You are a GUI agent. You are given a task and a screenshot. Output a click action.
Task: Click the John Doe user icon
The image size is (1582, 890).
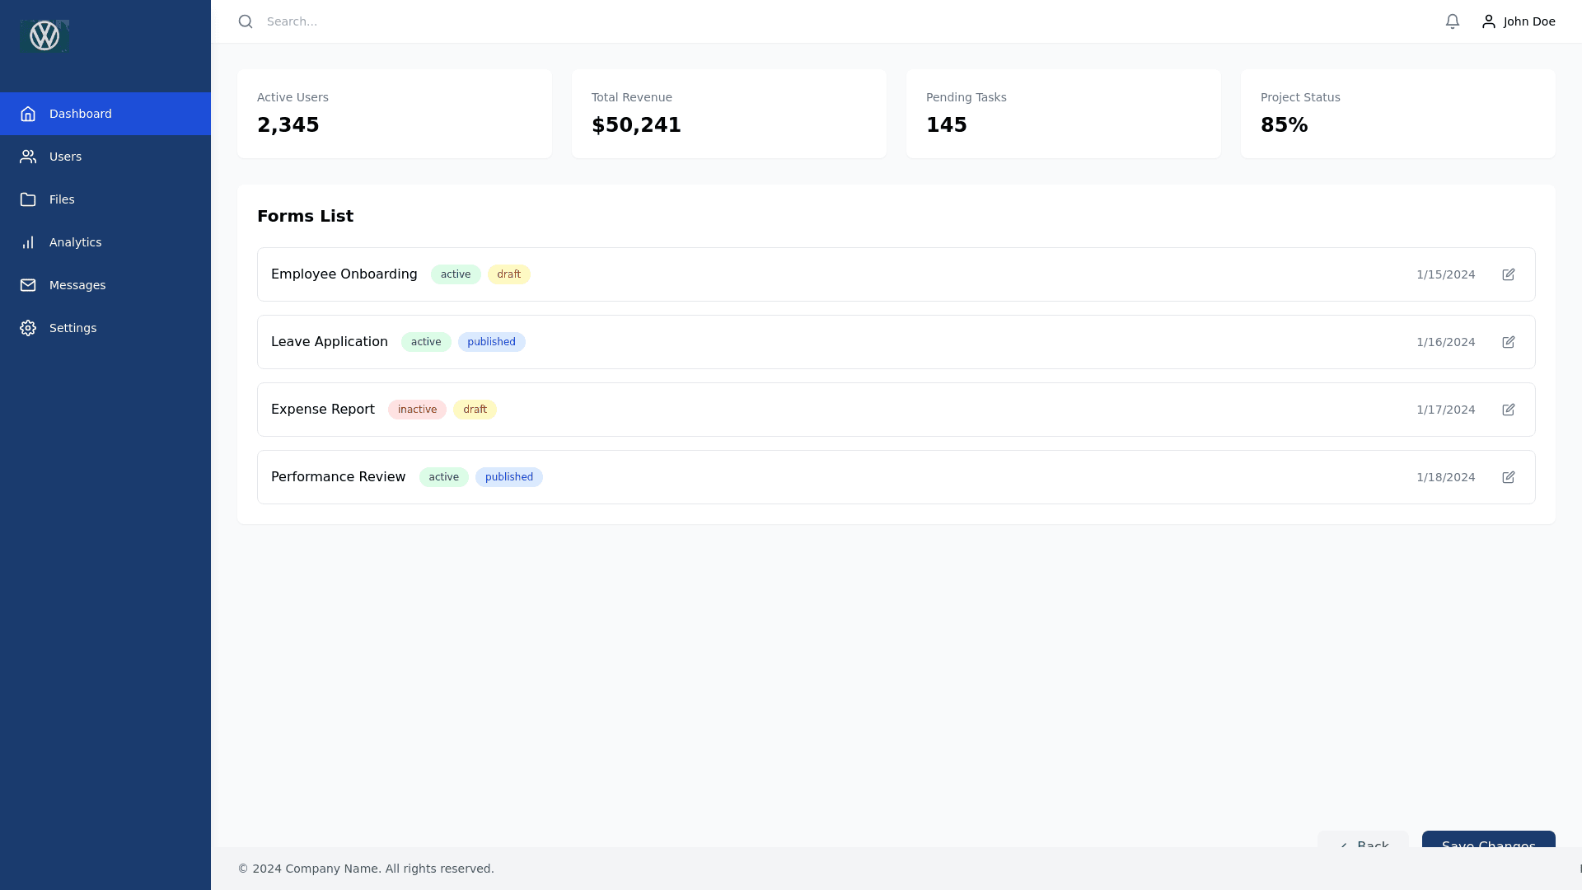[1489, 21]
